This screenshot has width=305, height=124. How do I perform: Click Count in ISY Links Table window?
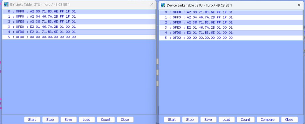pyautogui.click(x=106, y=119)
